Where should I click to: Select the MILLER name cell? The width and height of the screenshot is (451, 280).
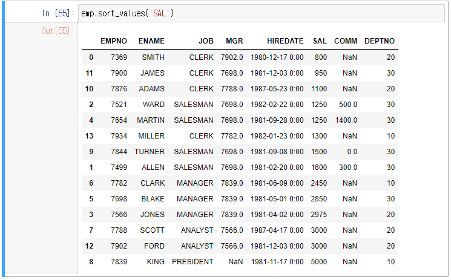coord(151,136)
